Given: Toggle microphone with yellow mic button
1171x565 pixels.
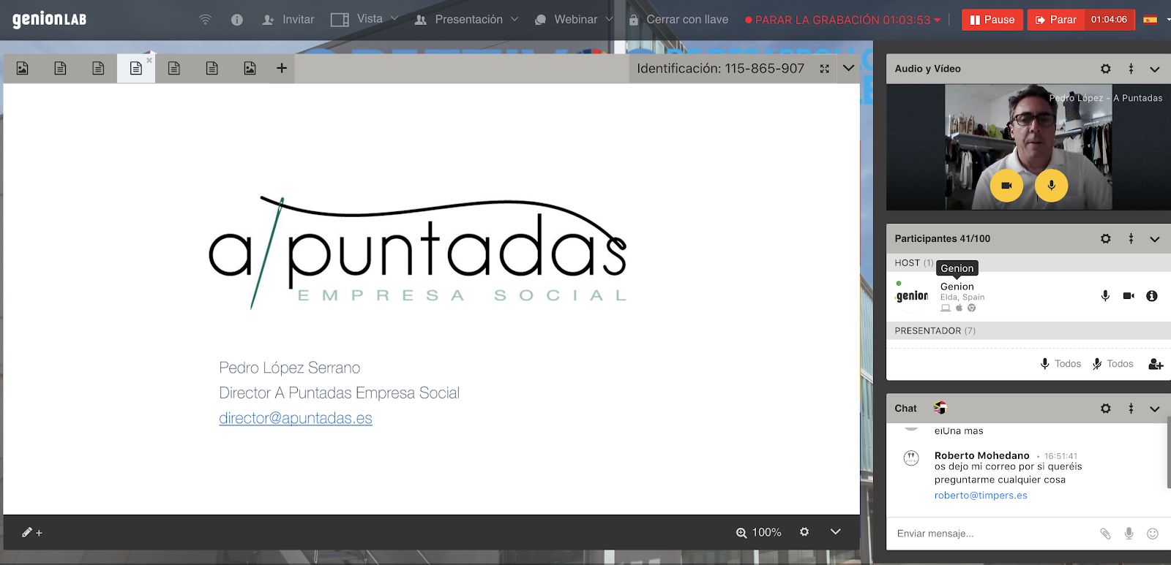Looking at the screenshot, I should 1052,186.
